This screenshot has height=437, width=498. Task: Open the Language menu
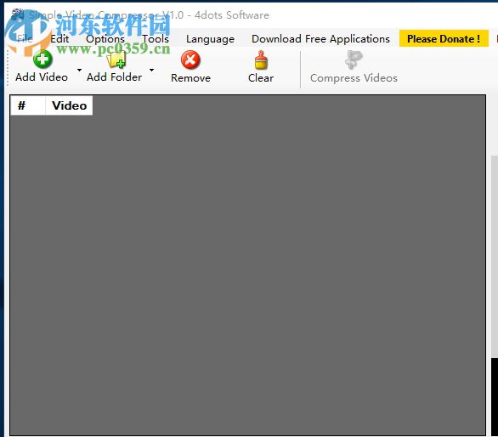coord(210,39)
